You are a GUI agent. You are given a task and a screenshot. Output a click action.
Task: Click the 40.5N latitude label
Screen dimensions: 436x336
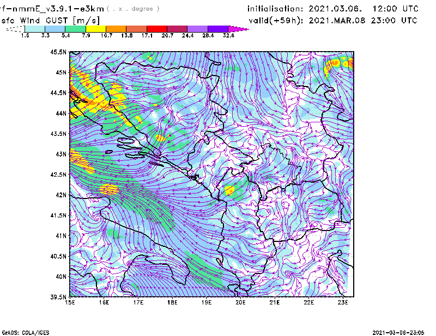pyautogui.click(x=58, y=256)
